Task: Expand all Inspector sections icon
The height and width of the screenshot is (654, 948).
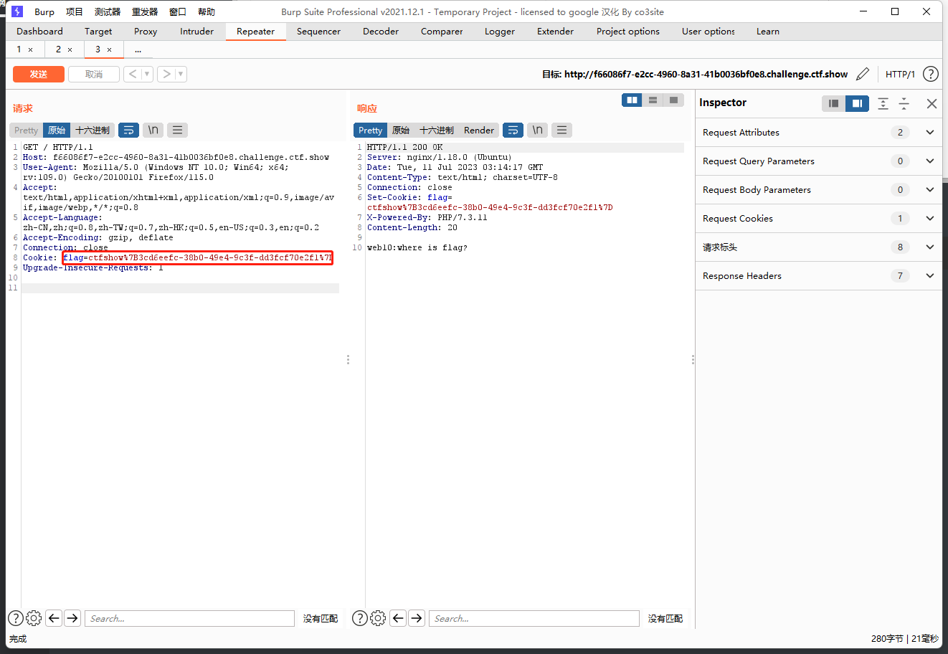Action: pos(883,103)
